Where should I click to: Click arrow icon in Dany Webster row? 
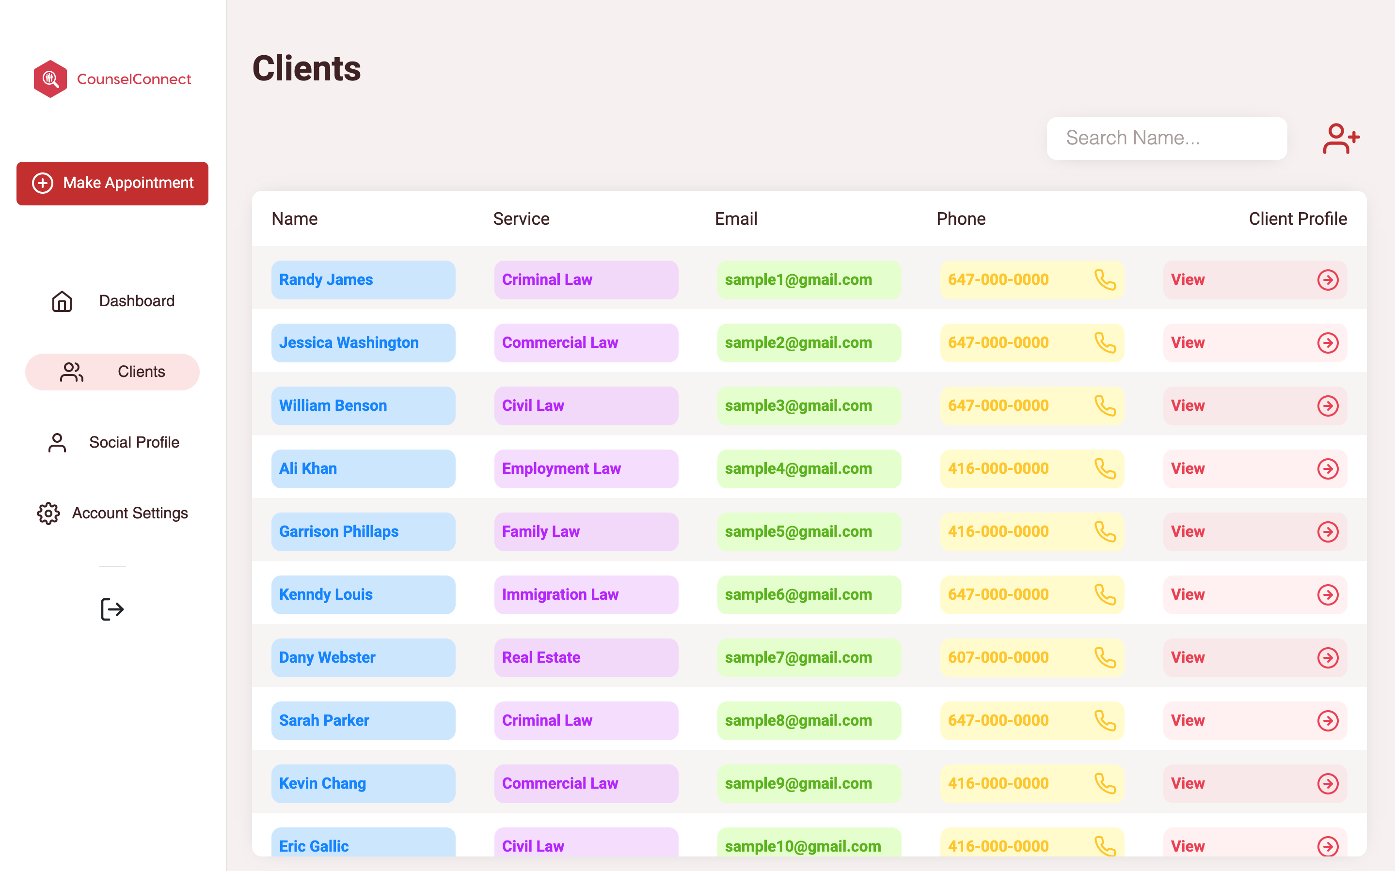pos(1328,658)
